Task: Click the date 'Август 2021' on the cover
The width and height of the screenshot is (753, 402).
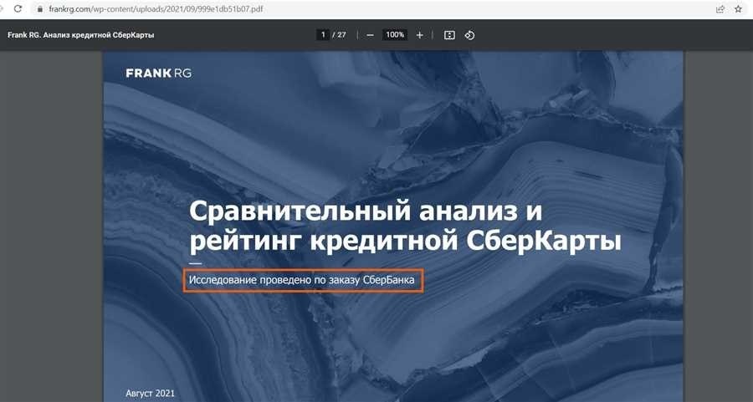Action: [x=151, y=393]
